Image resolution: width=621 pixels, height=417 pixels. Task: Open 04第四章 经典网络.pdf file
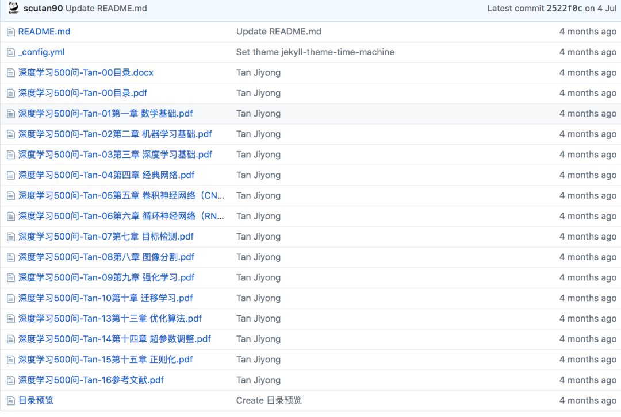106,175
